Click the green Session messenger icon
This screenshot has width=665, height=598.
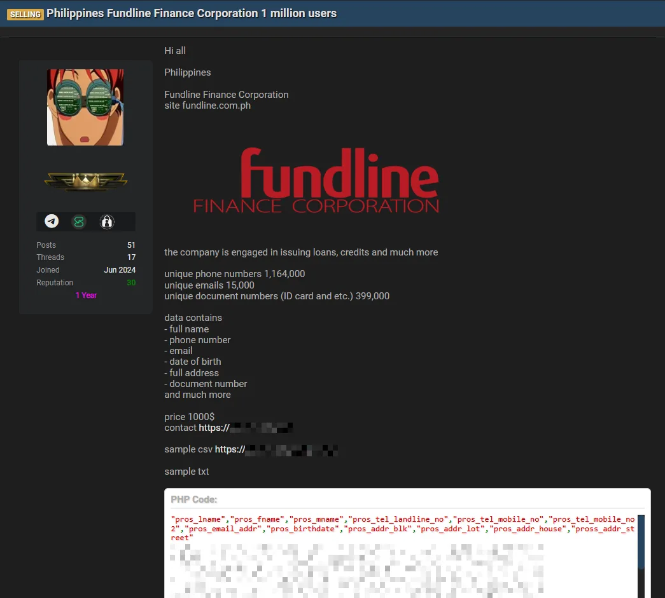pos(79,221)
